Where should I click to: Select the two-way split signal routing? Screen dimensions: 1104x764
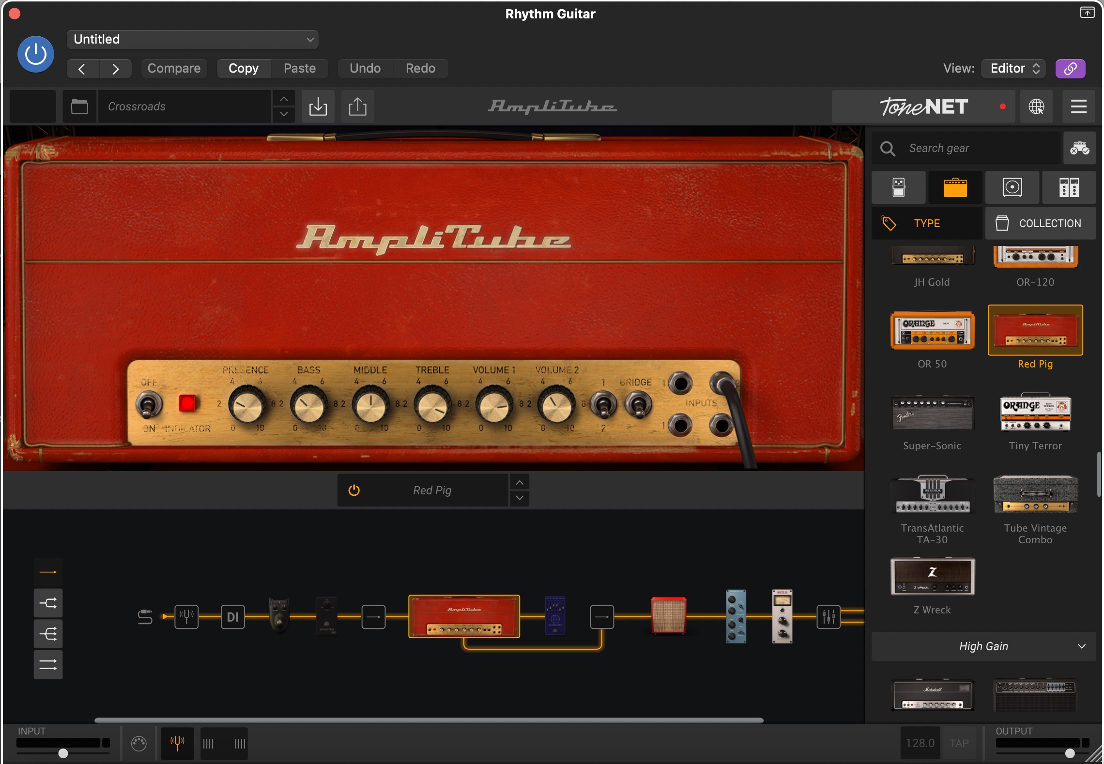coord(48,603)
